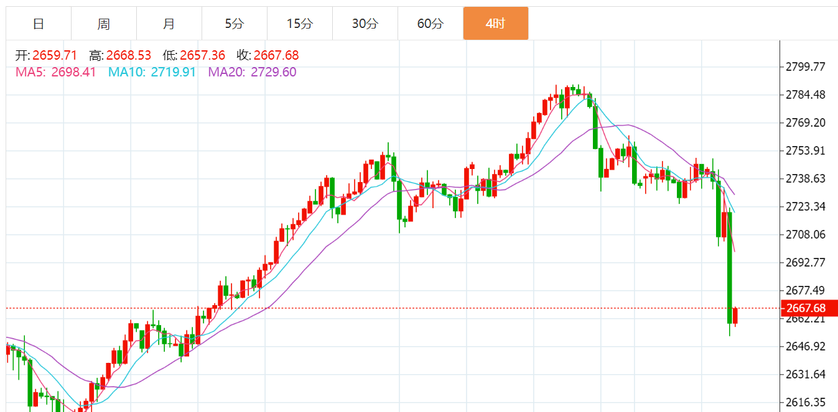838x412 pixels.
Task: Click the 2631.64 price axis label
Action: (x=806, y=374)
